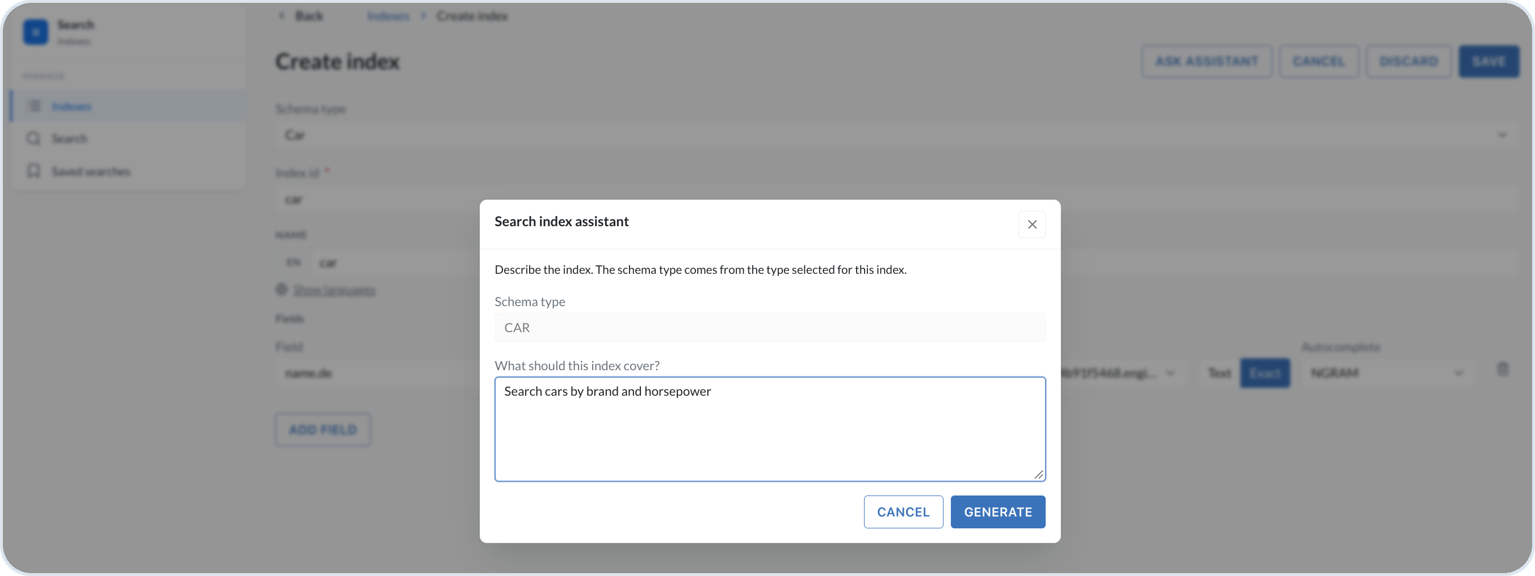
Task: Go Back with the arrow link
Action: 301,16
